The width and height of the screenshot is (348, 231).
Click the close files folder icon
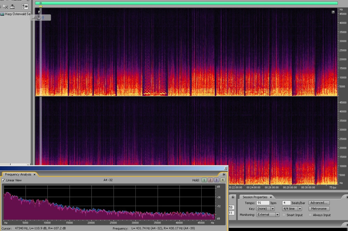click(x=5, y=7)
